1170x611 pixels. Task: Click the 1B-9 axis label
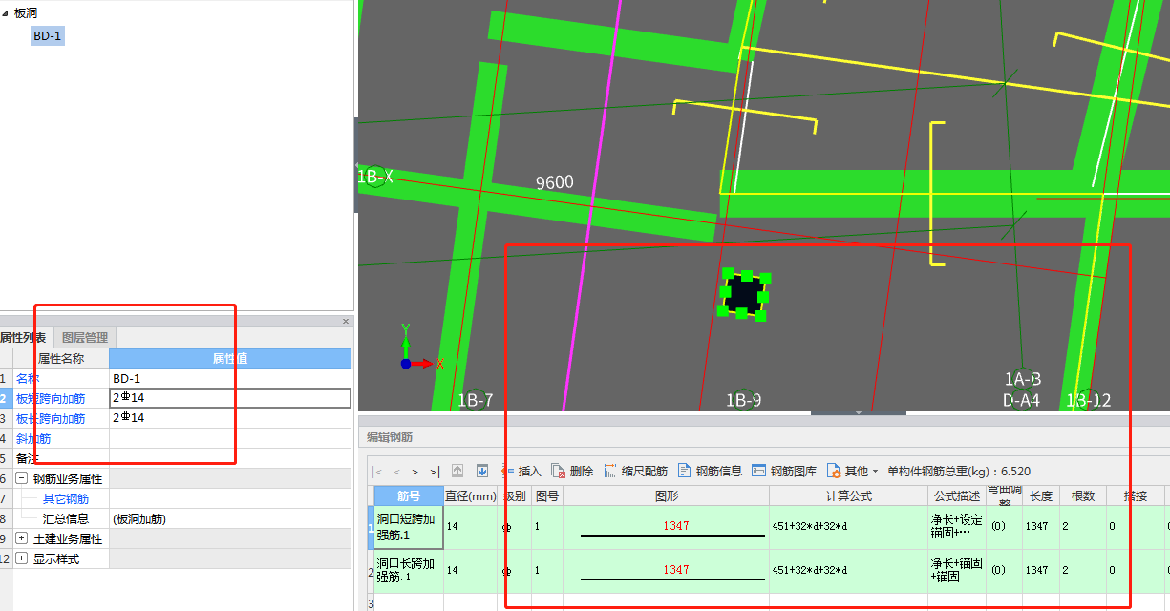[x=743, y=400]
